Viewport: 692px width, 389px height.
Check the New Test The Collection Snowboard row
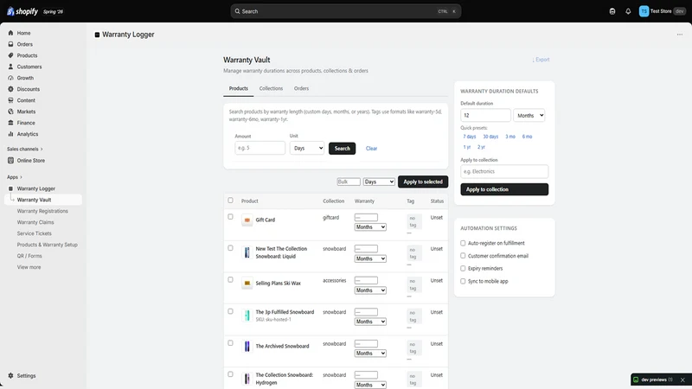coord(230,248)
